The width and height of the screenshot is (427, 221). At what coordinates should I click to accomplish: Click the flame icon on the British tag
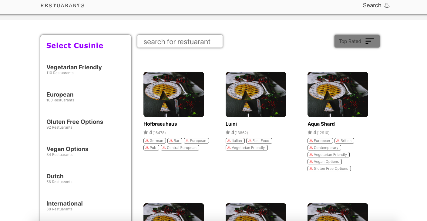tap(338, 140)
